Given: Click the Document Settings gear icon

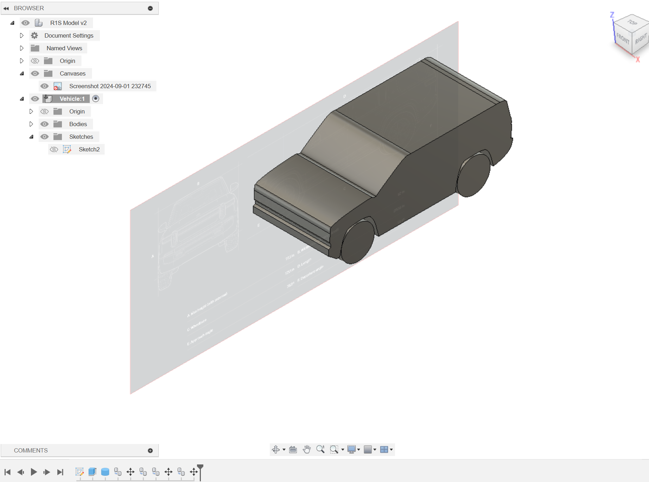Looking at the screenshot, I should pos(34,35).
